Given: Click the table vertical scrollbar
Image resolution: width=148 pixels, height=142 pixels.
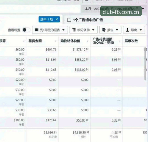Looking at the screenshot, I should [x=145, y=64].
